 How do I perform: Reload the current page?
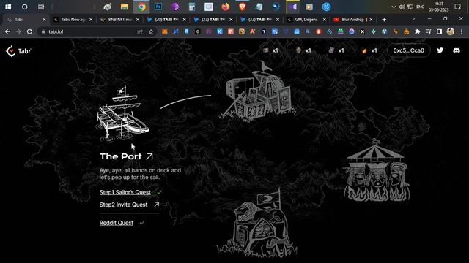coord(29,31)
